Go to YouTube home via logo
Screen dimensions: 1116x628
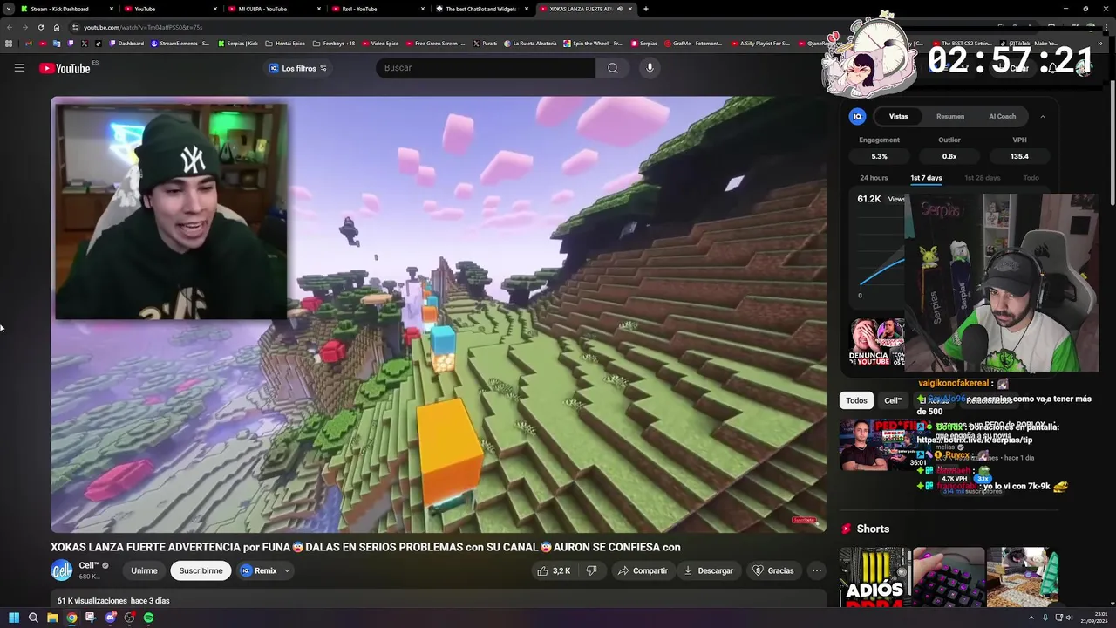tap(65, 68)
